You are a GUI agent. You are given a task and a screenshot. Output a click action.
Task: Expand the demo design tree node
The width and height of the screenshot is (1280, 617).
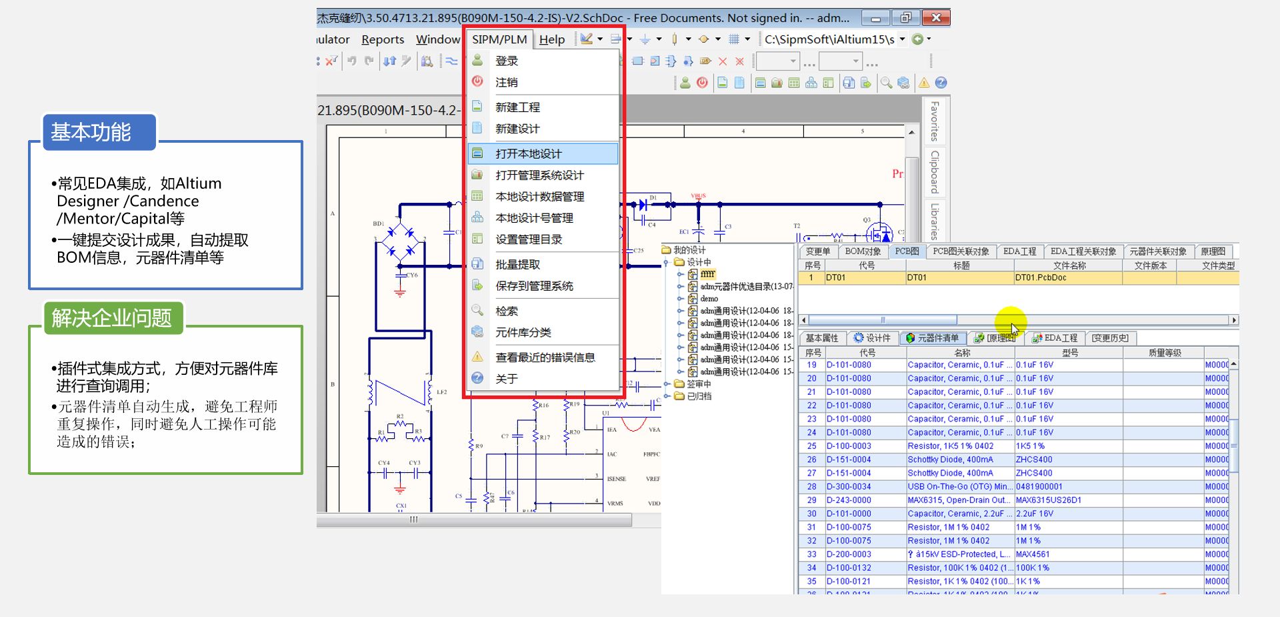(680, 299)
